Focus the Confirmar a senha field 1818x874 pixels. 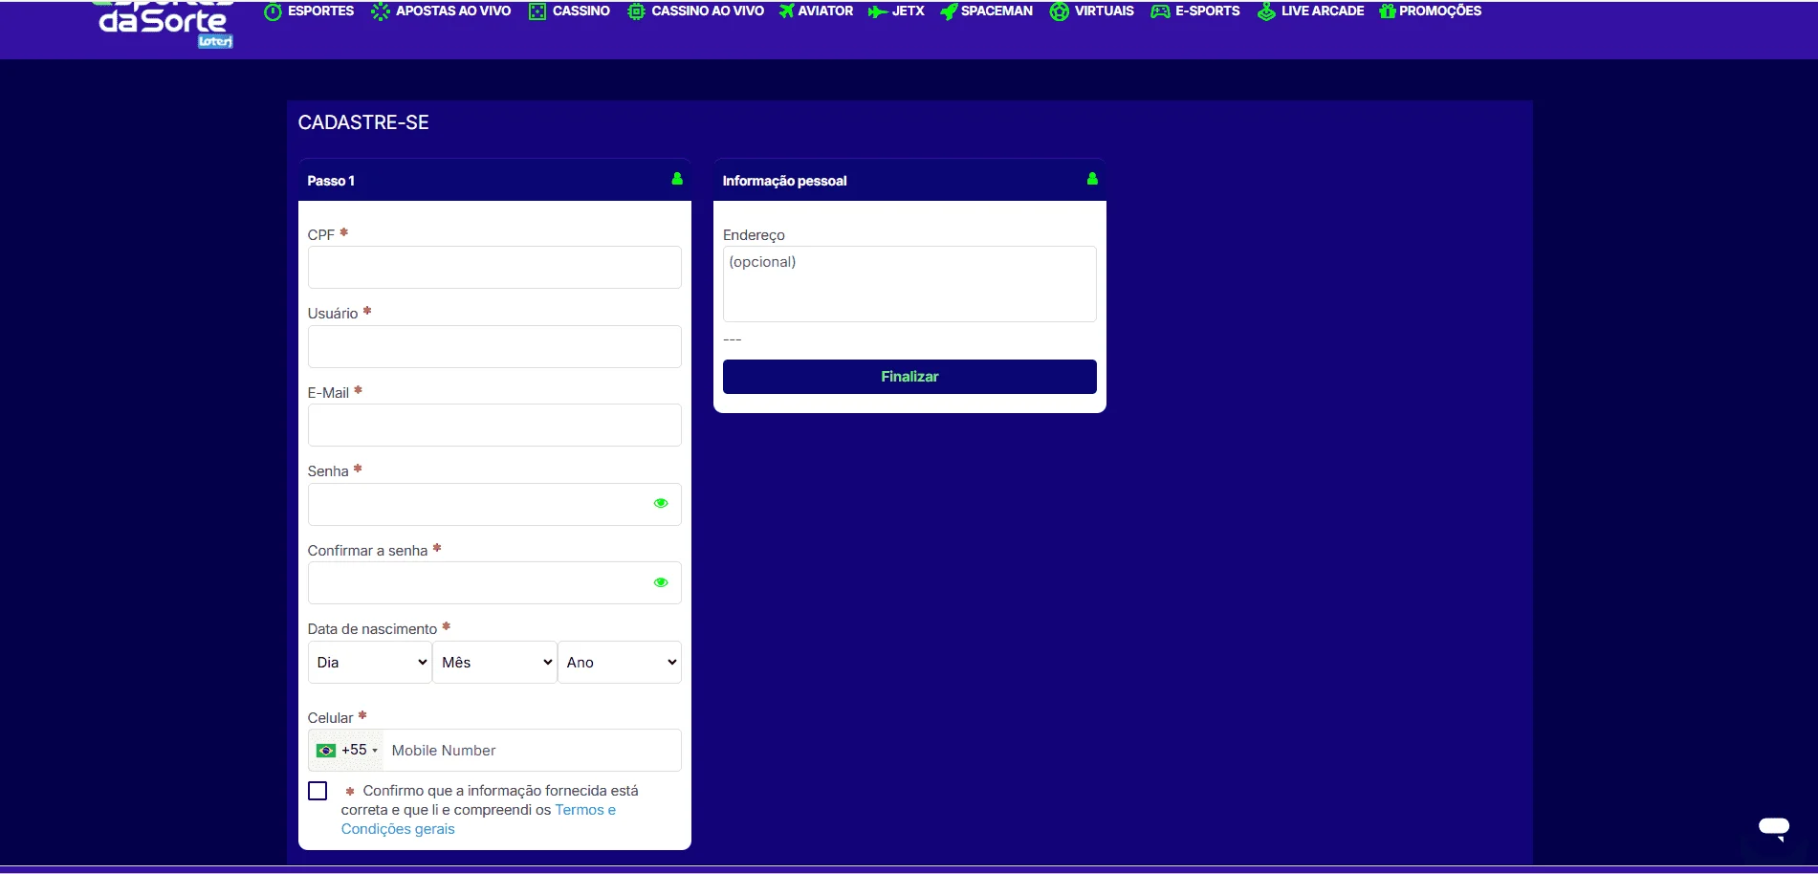[x=494, y=583]
